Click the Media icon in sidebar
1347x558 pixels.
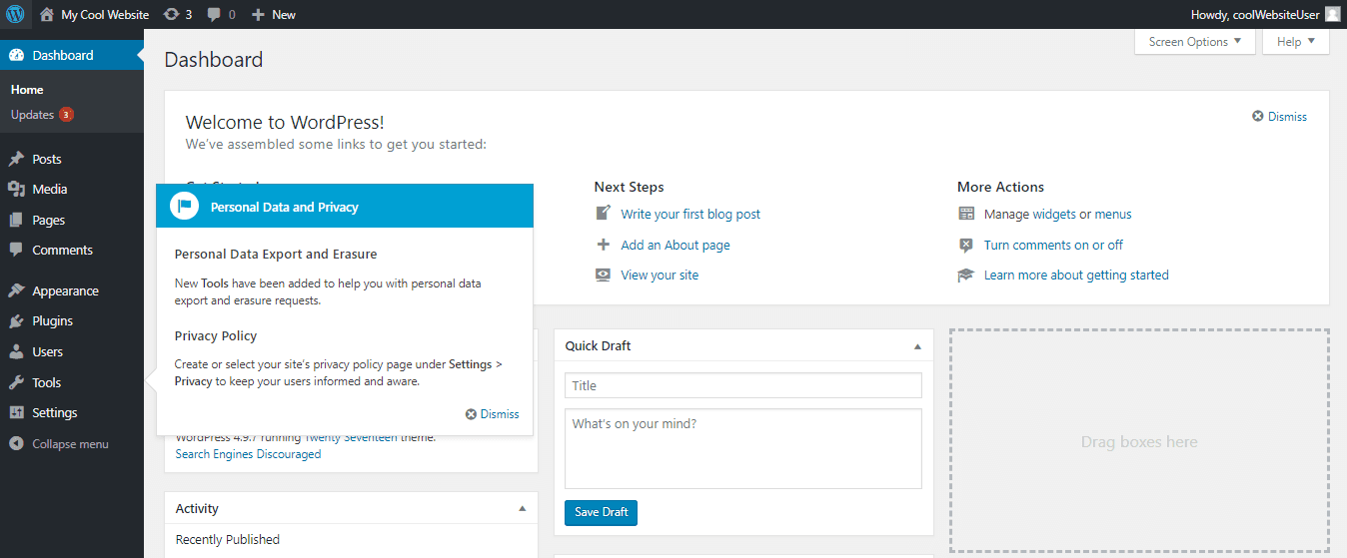[x=16, y=189]
